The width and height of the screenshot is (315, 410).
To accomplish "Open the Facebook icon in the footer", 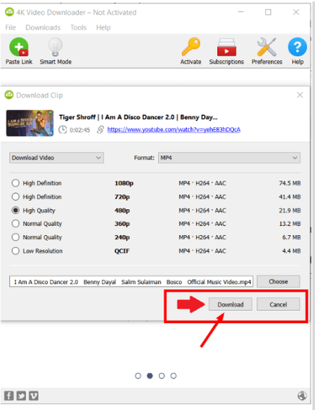I will 9,396.
